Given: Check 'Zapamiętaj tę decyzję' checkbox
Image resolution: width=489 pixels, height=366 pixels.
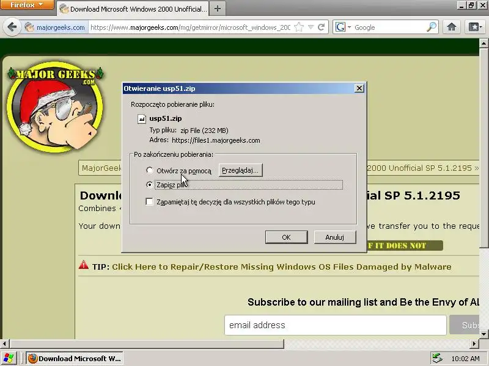Looking at the screenshot, I should coord(149,202).
